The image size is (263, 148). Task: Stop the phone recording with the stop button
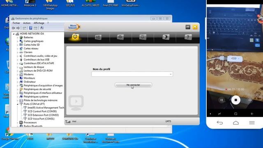click(x=235, y=100)
